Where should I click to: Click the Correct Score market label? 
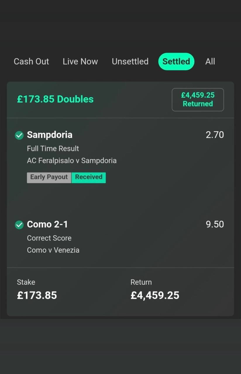49,238
